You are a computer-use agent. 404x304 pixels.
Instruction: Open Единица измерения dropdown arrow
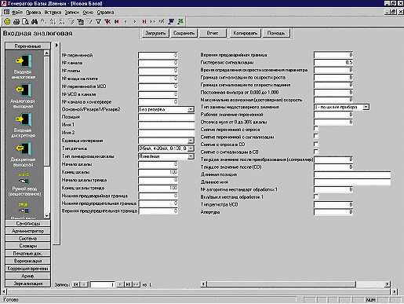click(x=191, y=141)
